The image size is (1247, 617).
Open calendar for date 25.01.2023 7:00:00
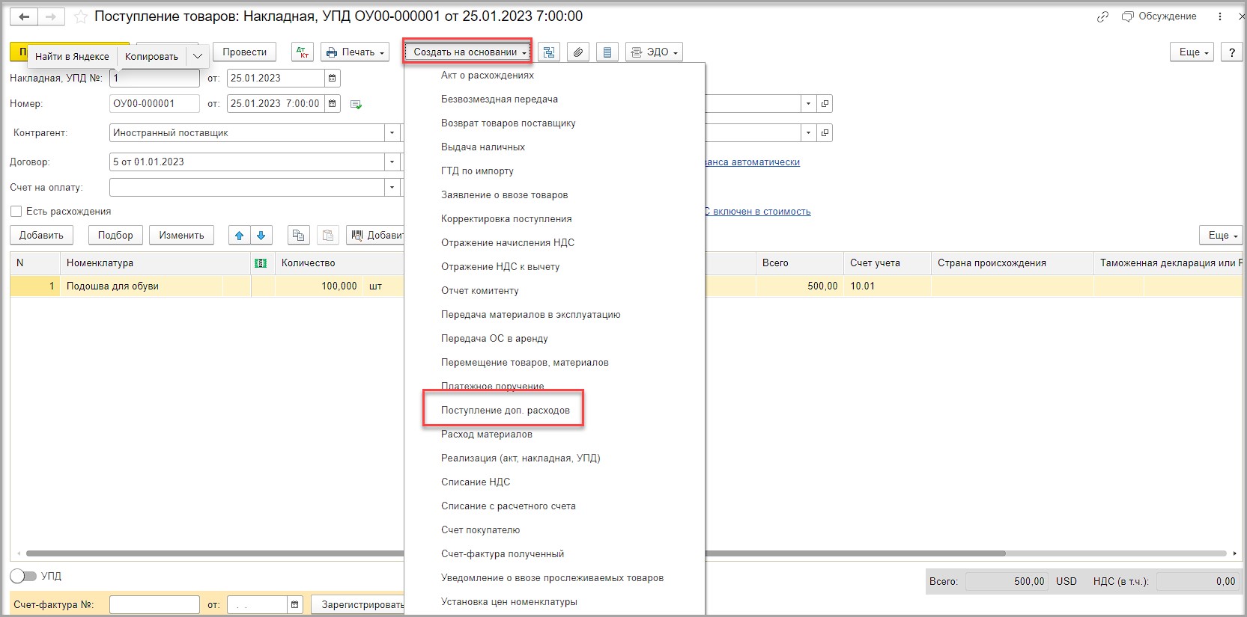pos(333,103)
